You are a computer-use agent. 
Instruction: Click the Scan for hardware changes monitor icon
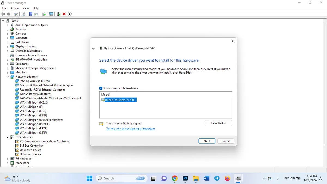click(51, 14)
